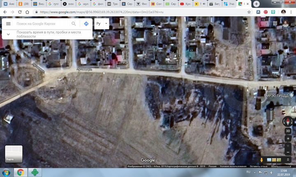The height and width of the screenshot is (177, 296).
Task: Switch to the YouTube Кухня tab
Action: click(x=184, y=4)
